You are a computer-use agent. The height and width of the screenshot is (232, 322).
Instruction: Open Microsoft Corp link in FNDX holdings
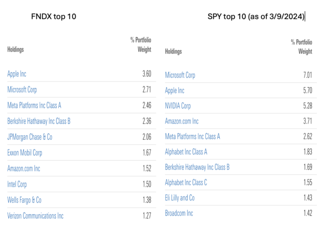pos(22,90)
